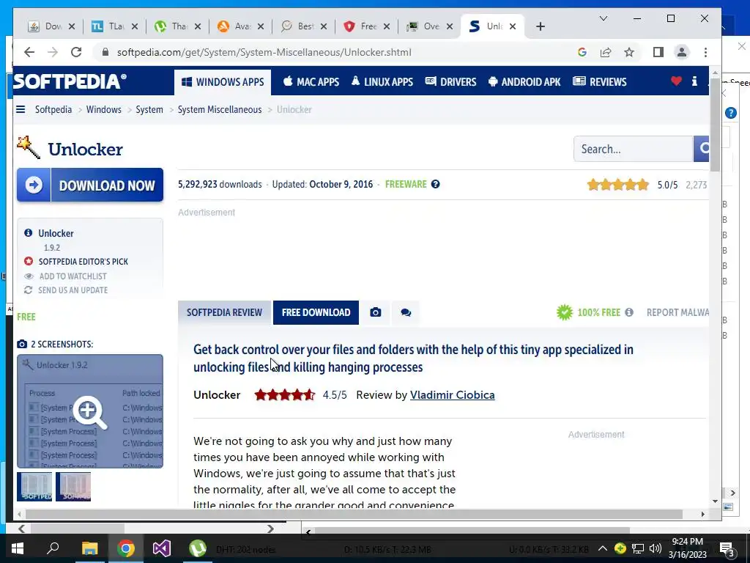Open taskbar search magnifier
This screenshot has height=563, width=750.
(53, 548)
